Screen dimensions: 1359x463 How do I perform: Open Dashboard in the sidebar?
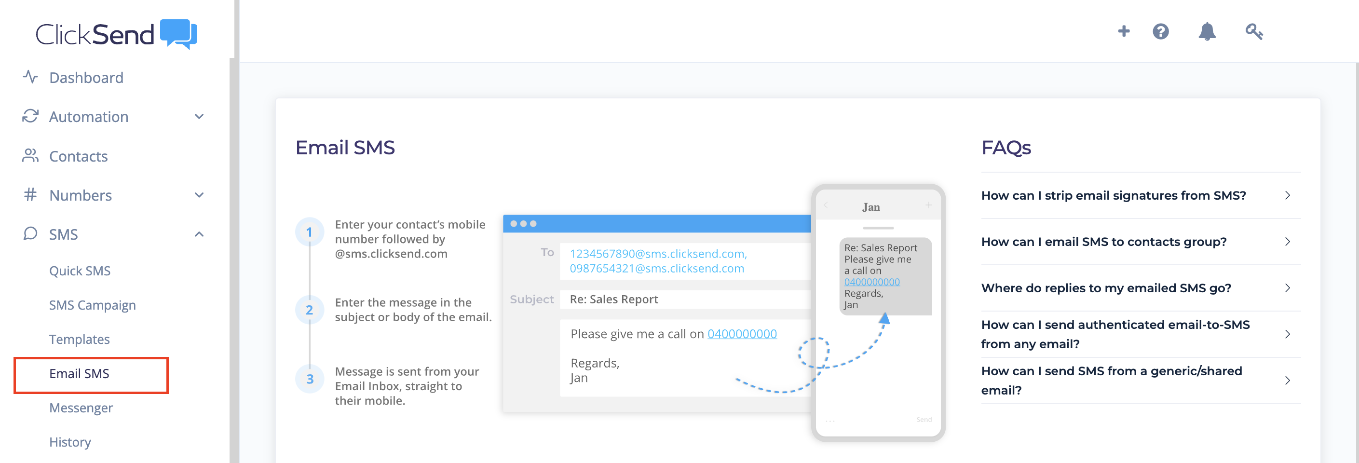click(x=86, y=78)
